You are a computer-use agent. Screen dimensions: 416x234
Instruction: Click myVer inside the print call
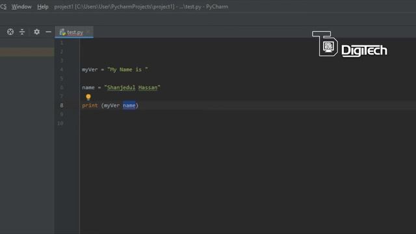tap(111, 105)
